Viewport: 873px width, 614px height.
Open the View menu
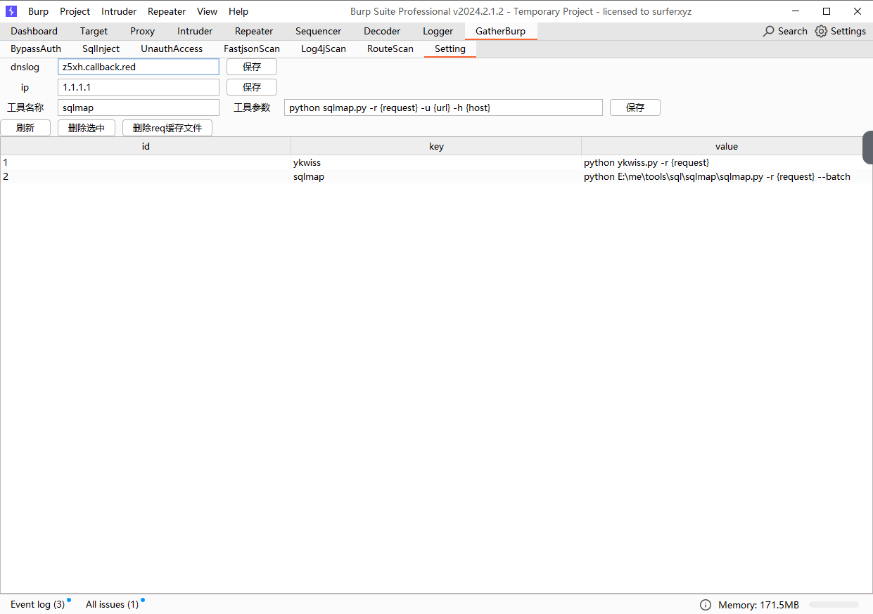pyautogui.click(x=207, y=11)
